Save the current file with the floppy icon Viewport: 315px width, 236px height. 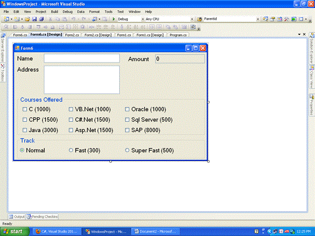(x=34, y=19)
